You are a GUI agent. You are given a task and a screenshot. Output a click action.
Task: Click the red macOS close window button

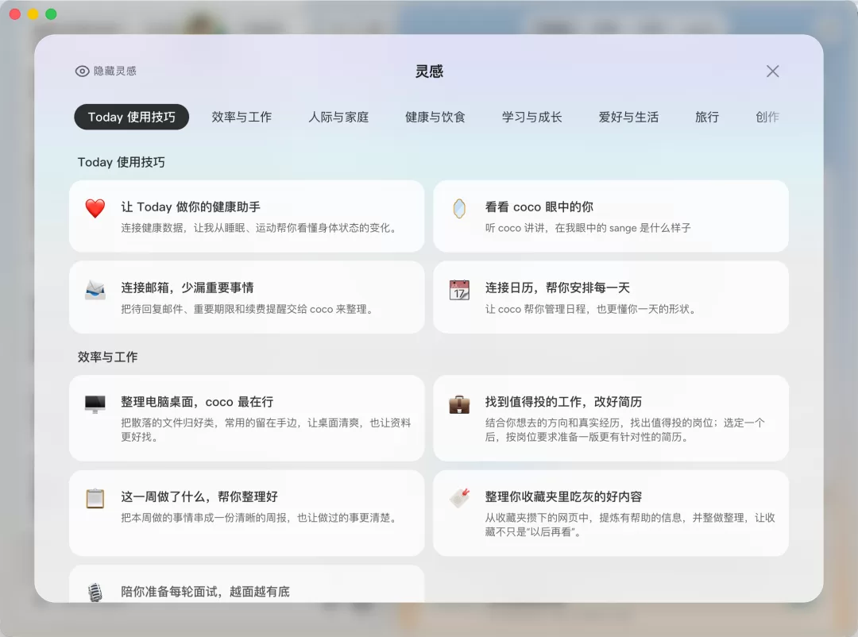click(15, 14)
